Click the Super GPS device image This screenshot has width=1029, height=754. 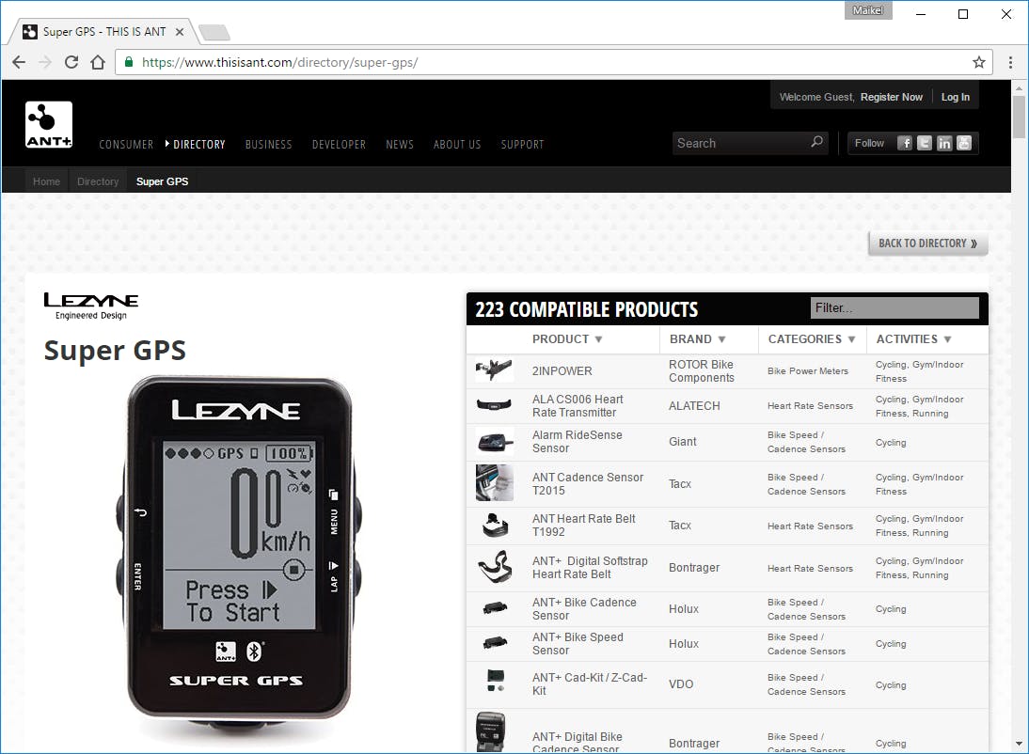pos(238,558)
